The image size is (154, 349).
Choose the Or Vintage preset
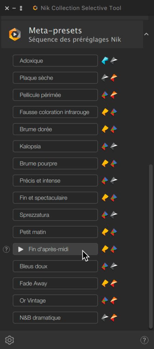click(x=55, y=301)
